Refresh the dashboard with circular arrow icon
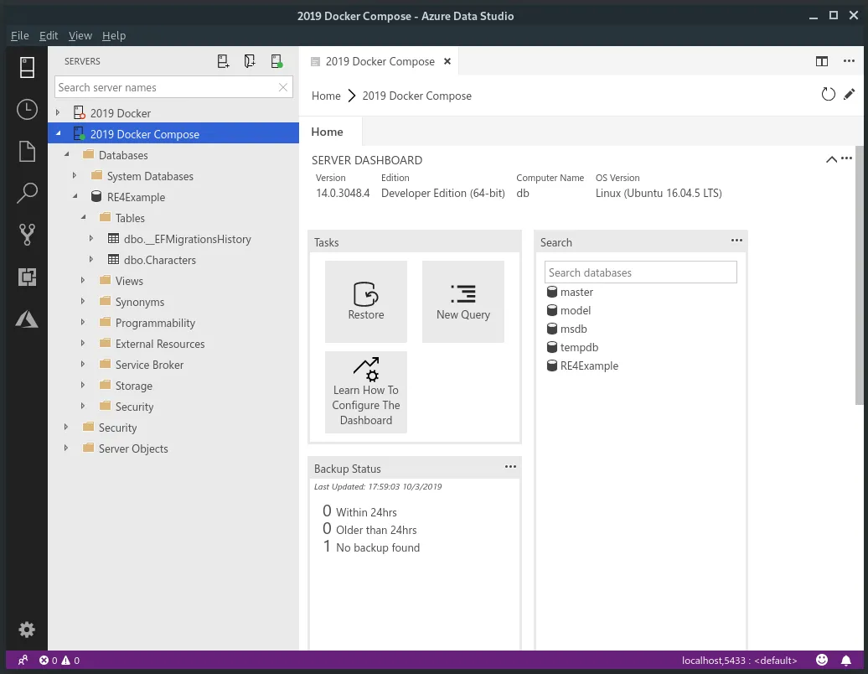Image resolution: width=868 pixels, height=674 pixels. coord(828,95)
